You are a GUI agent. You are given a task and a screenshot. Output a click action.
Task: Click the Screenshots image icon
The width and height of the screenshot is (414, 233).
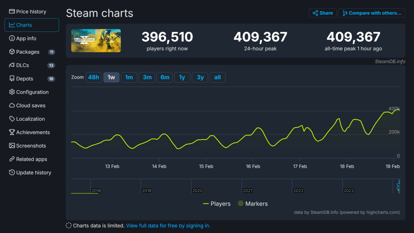(x=12, y=146)
